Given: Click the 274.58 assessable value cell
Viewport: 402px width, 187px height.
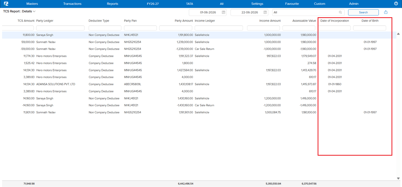Looking at the screenshot, I should (312, 63).
